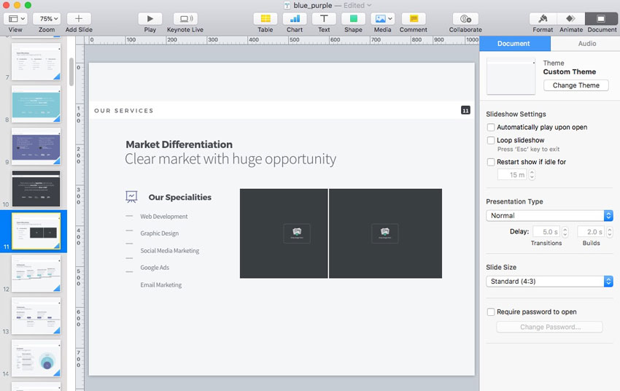Screen dimensions: 620x391
Task: Insert a Shape
Action: (x=353, y=18)
